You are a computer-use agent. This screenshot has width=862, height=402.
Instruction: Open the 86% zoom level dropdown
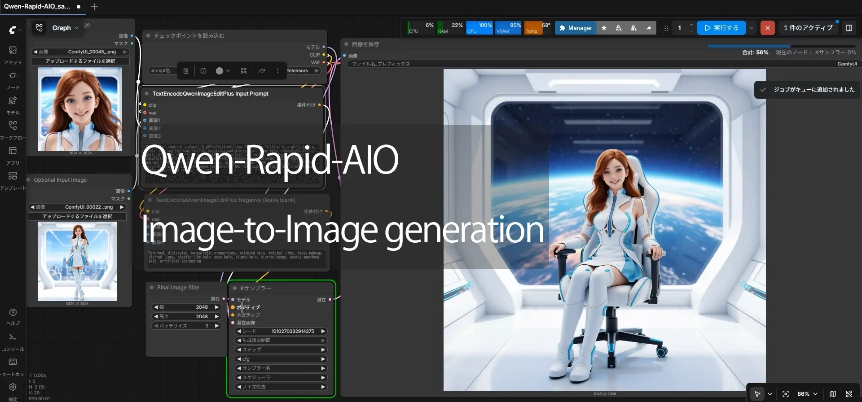point(807,394)
